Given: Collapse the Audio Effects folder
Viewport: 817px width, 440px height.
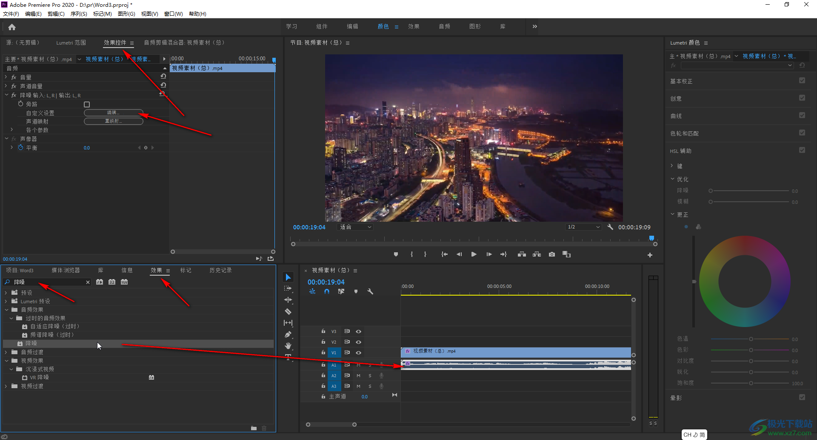Looking at the screenshot, I should [x=6, y=310].
